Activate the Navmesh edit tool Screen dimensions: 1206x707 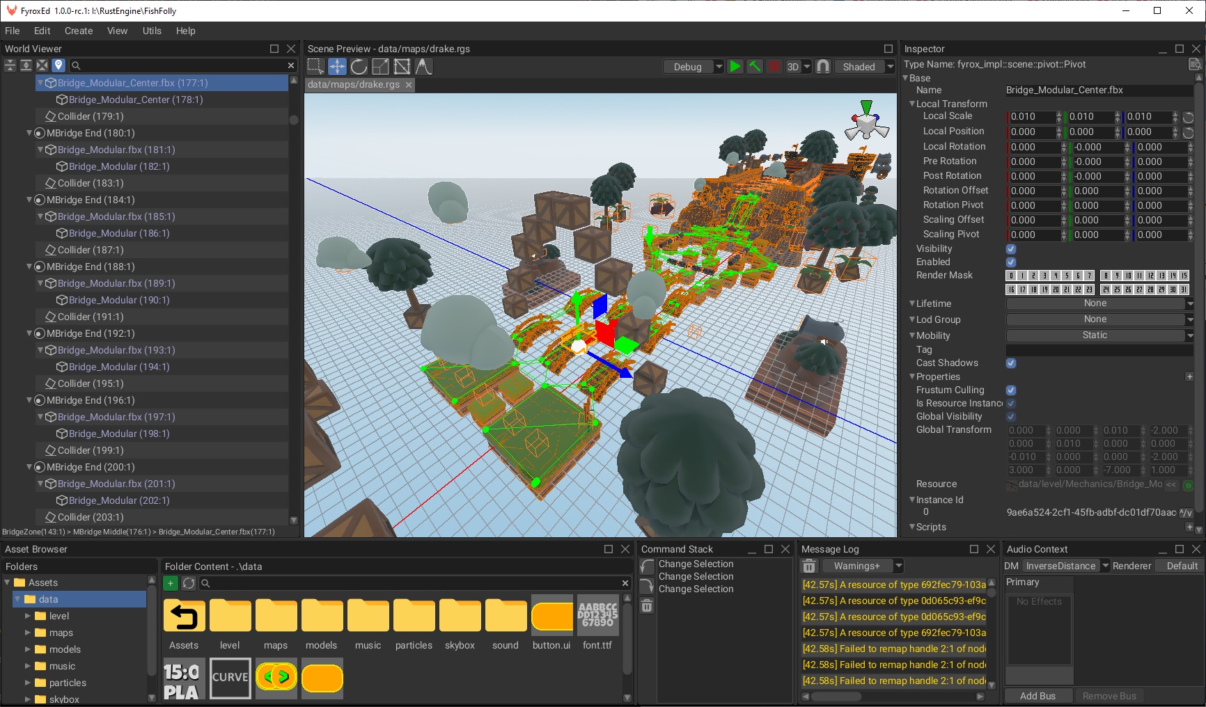point(402,66)
